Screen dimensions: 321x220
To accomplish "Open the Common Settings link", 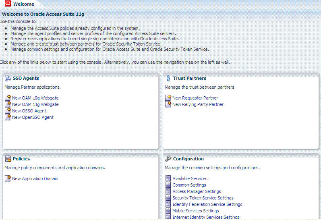I will 189,185.
